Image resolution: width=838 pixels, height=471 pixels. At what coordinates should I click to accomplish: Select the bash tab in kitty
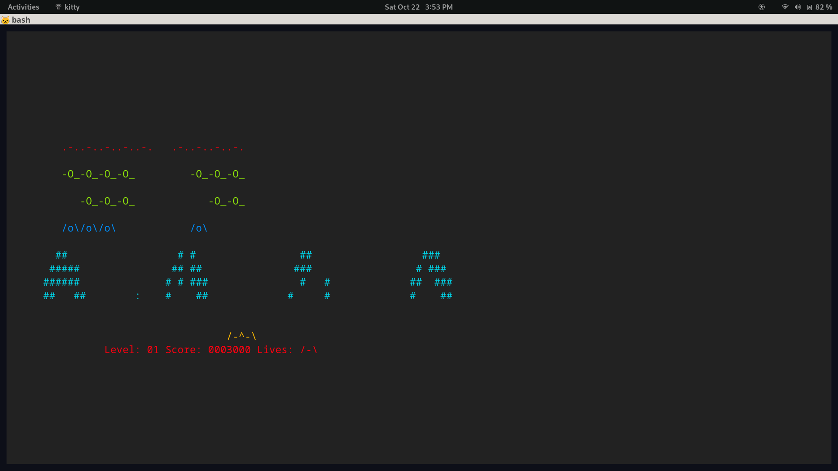point(21,20)
